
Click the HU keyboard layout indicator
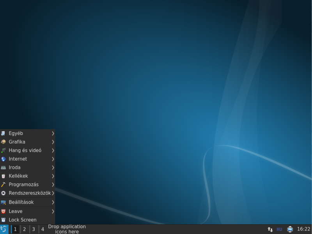click(x=279, y=229)
